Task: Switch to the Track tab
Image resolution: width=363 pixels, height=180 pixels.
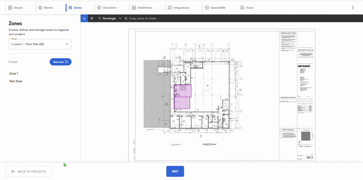Action: click(247, 8)
